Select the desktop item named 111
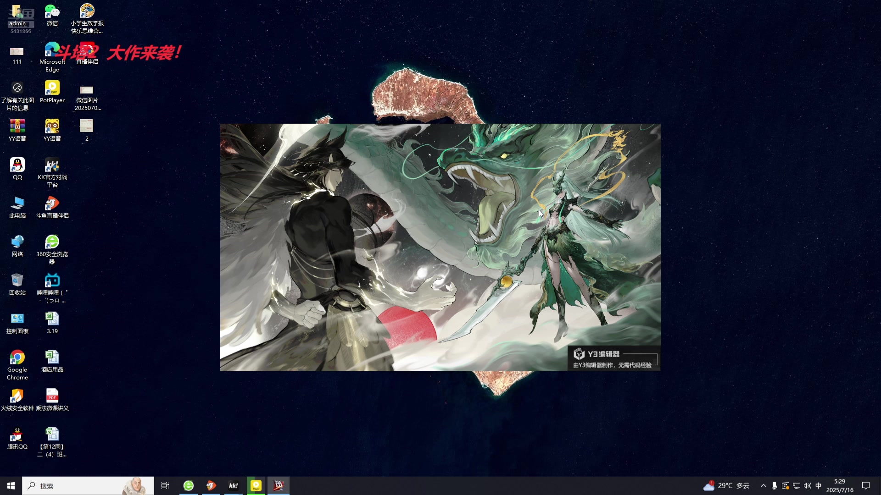This screenshot has height=495, width=881. (x=17, y=55)
